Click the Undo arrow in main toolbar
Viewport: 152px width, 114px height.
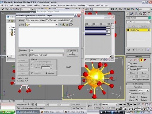tap(3, 9)
